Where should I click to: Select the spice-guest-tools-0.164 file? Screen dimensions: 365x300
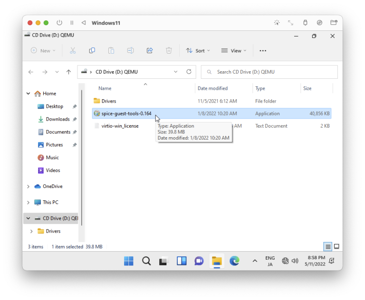pyautogui.click(x=211, y=113)
